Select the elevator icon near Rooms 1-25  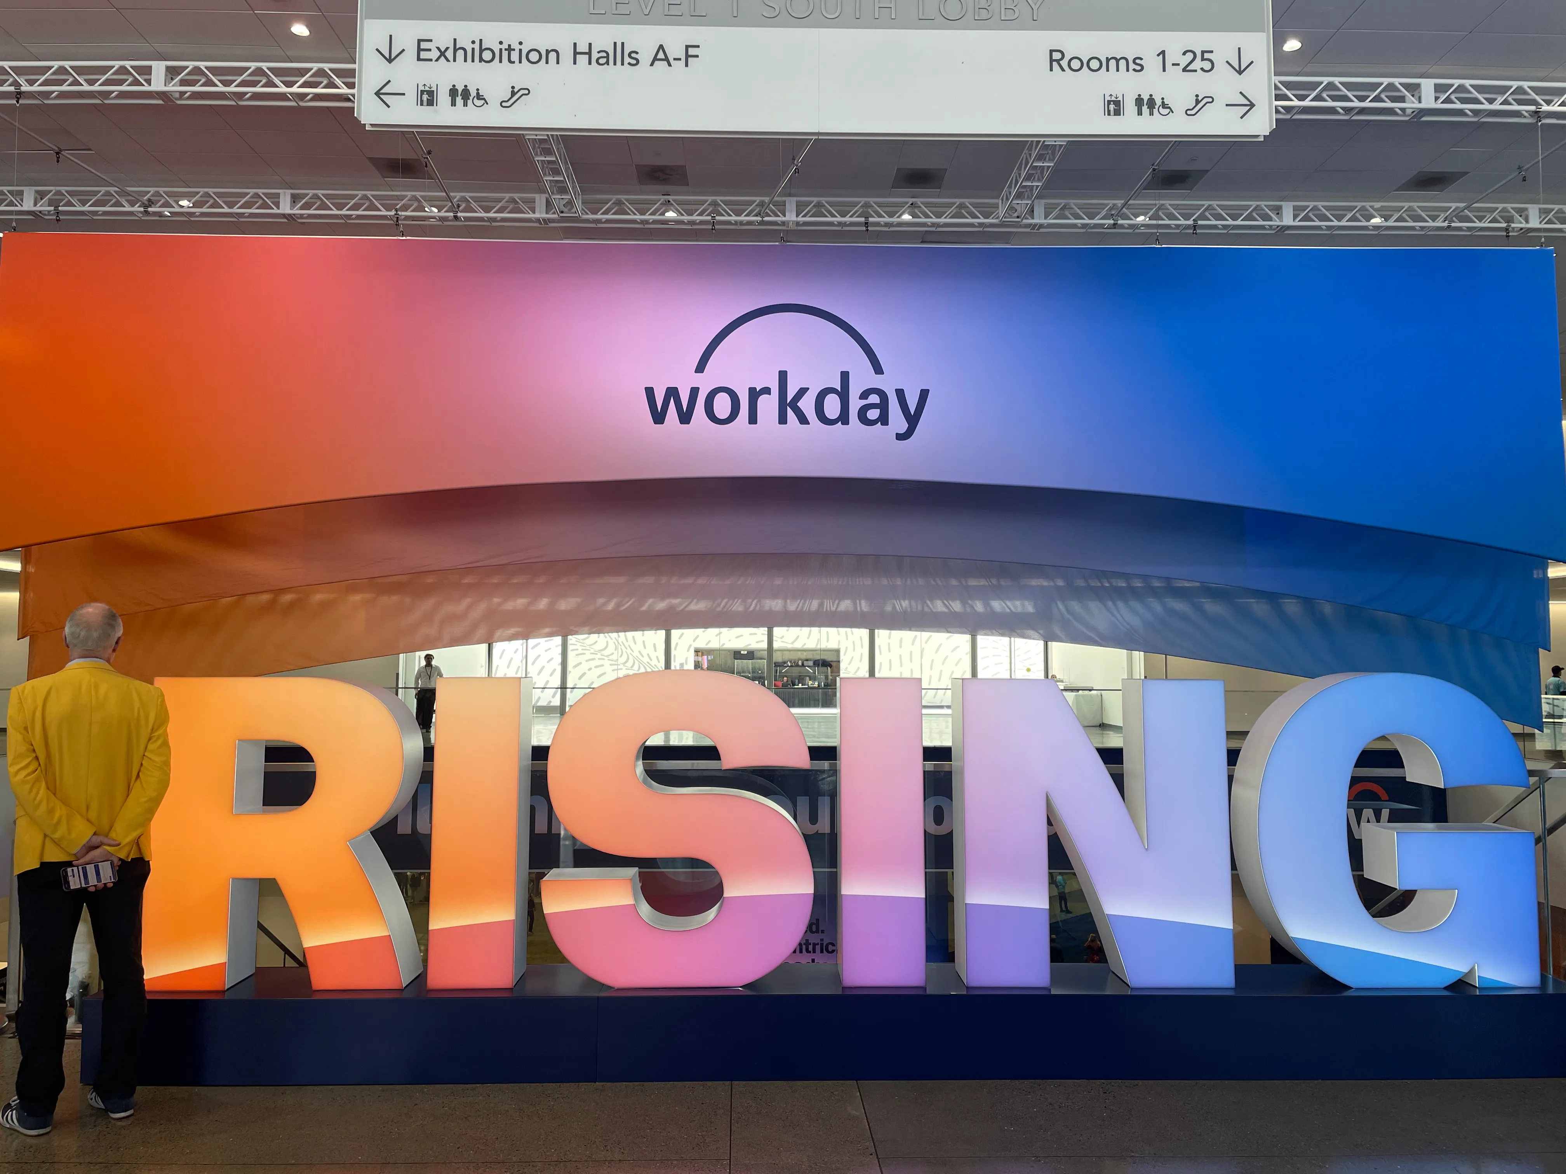click(1113, 106)
